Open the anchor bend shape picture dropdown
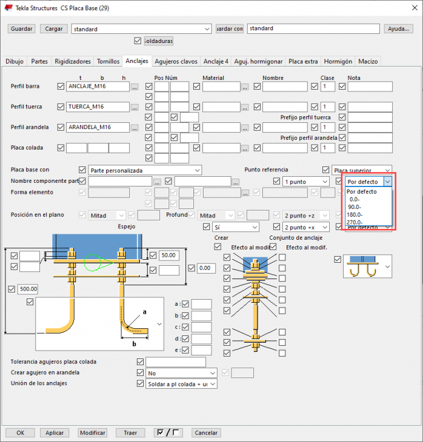 coord(159,325)
